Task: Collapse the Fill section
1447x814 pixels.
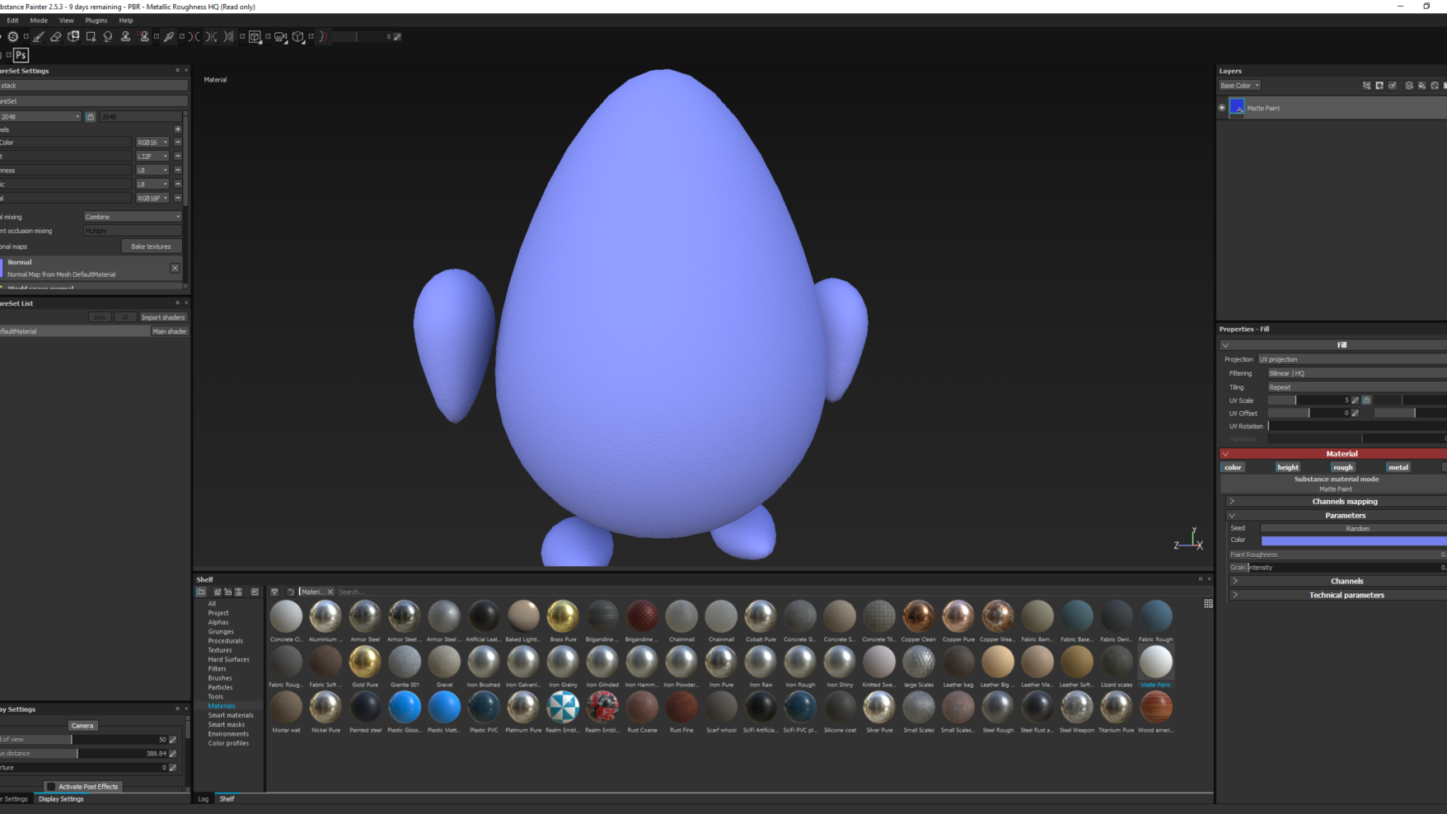Action: pyautogui.click(x=1225, y=345)
